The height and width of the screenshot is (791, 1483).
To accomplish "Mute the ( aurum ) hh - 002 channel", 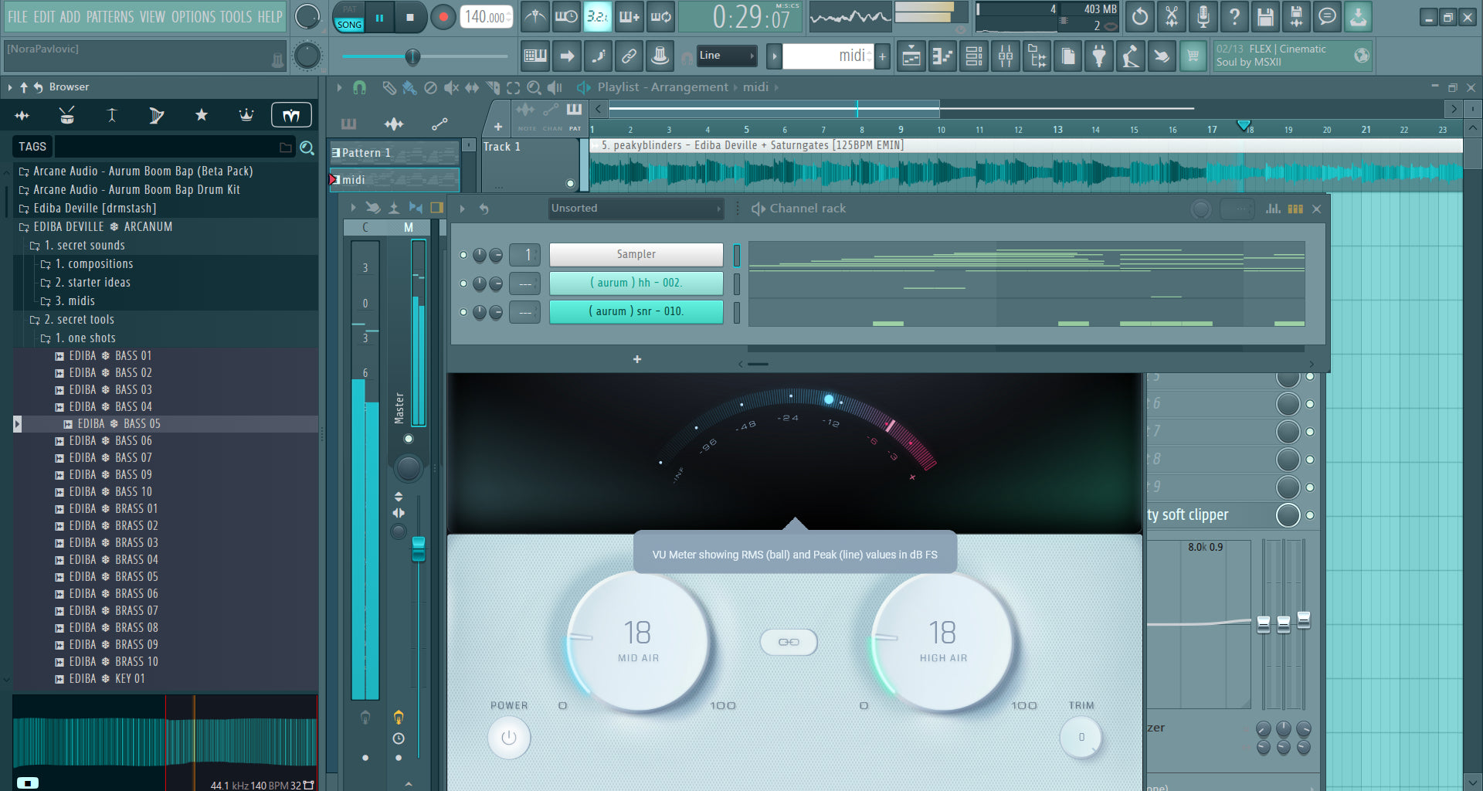I will tap(463, 283).
